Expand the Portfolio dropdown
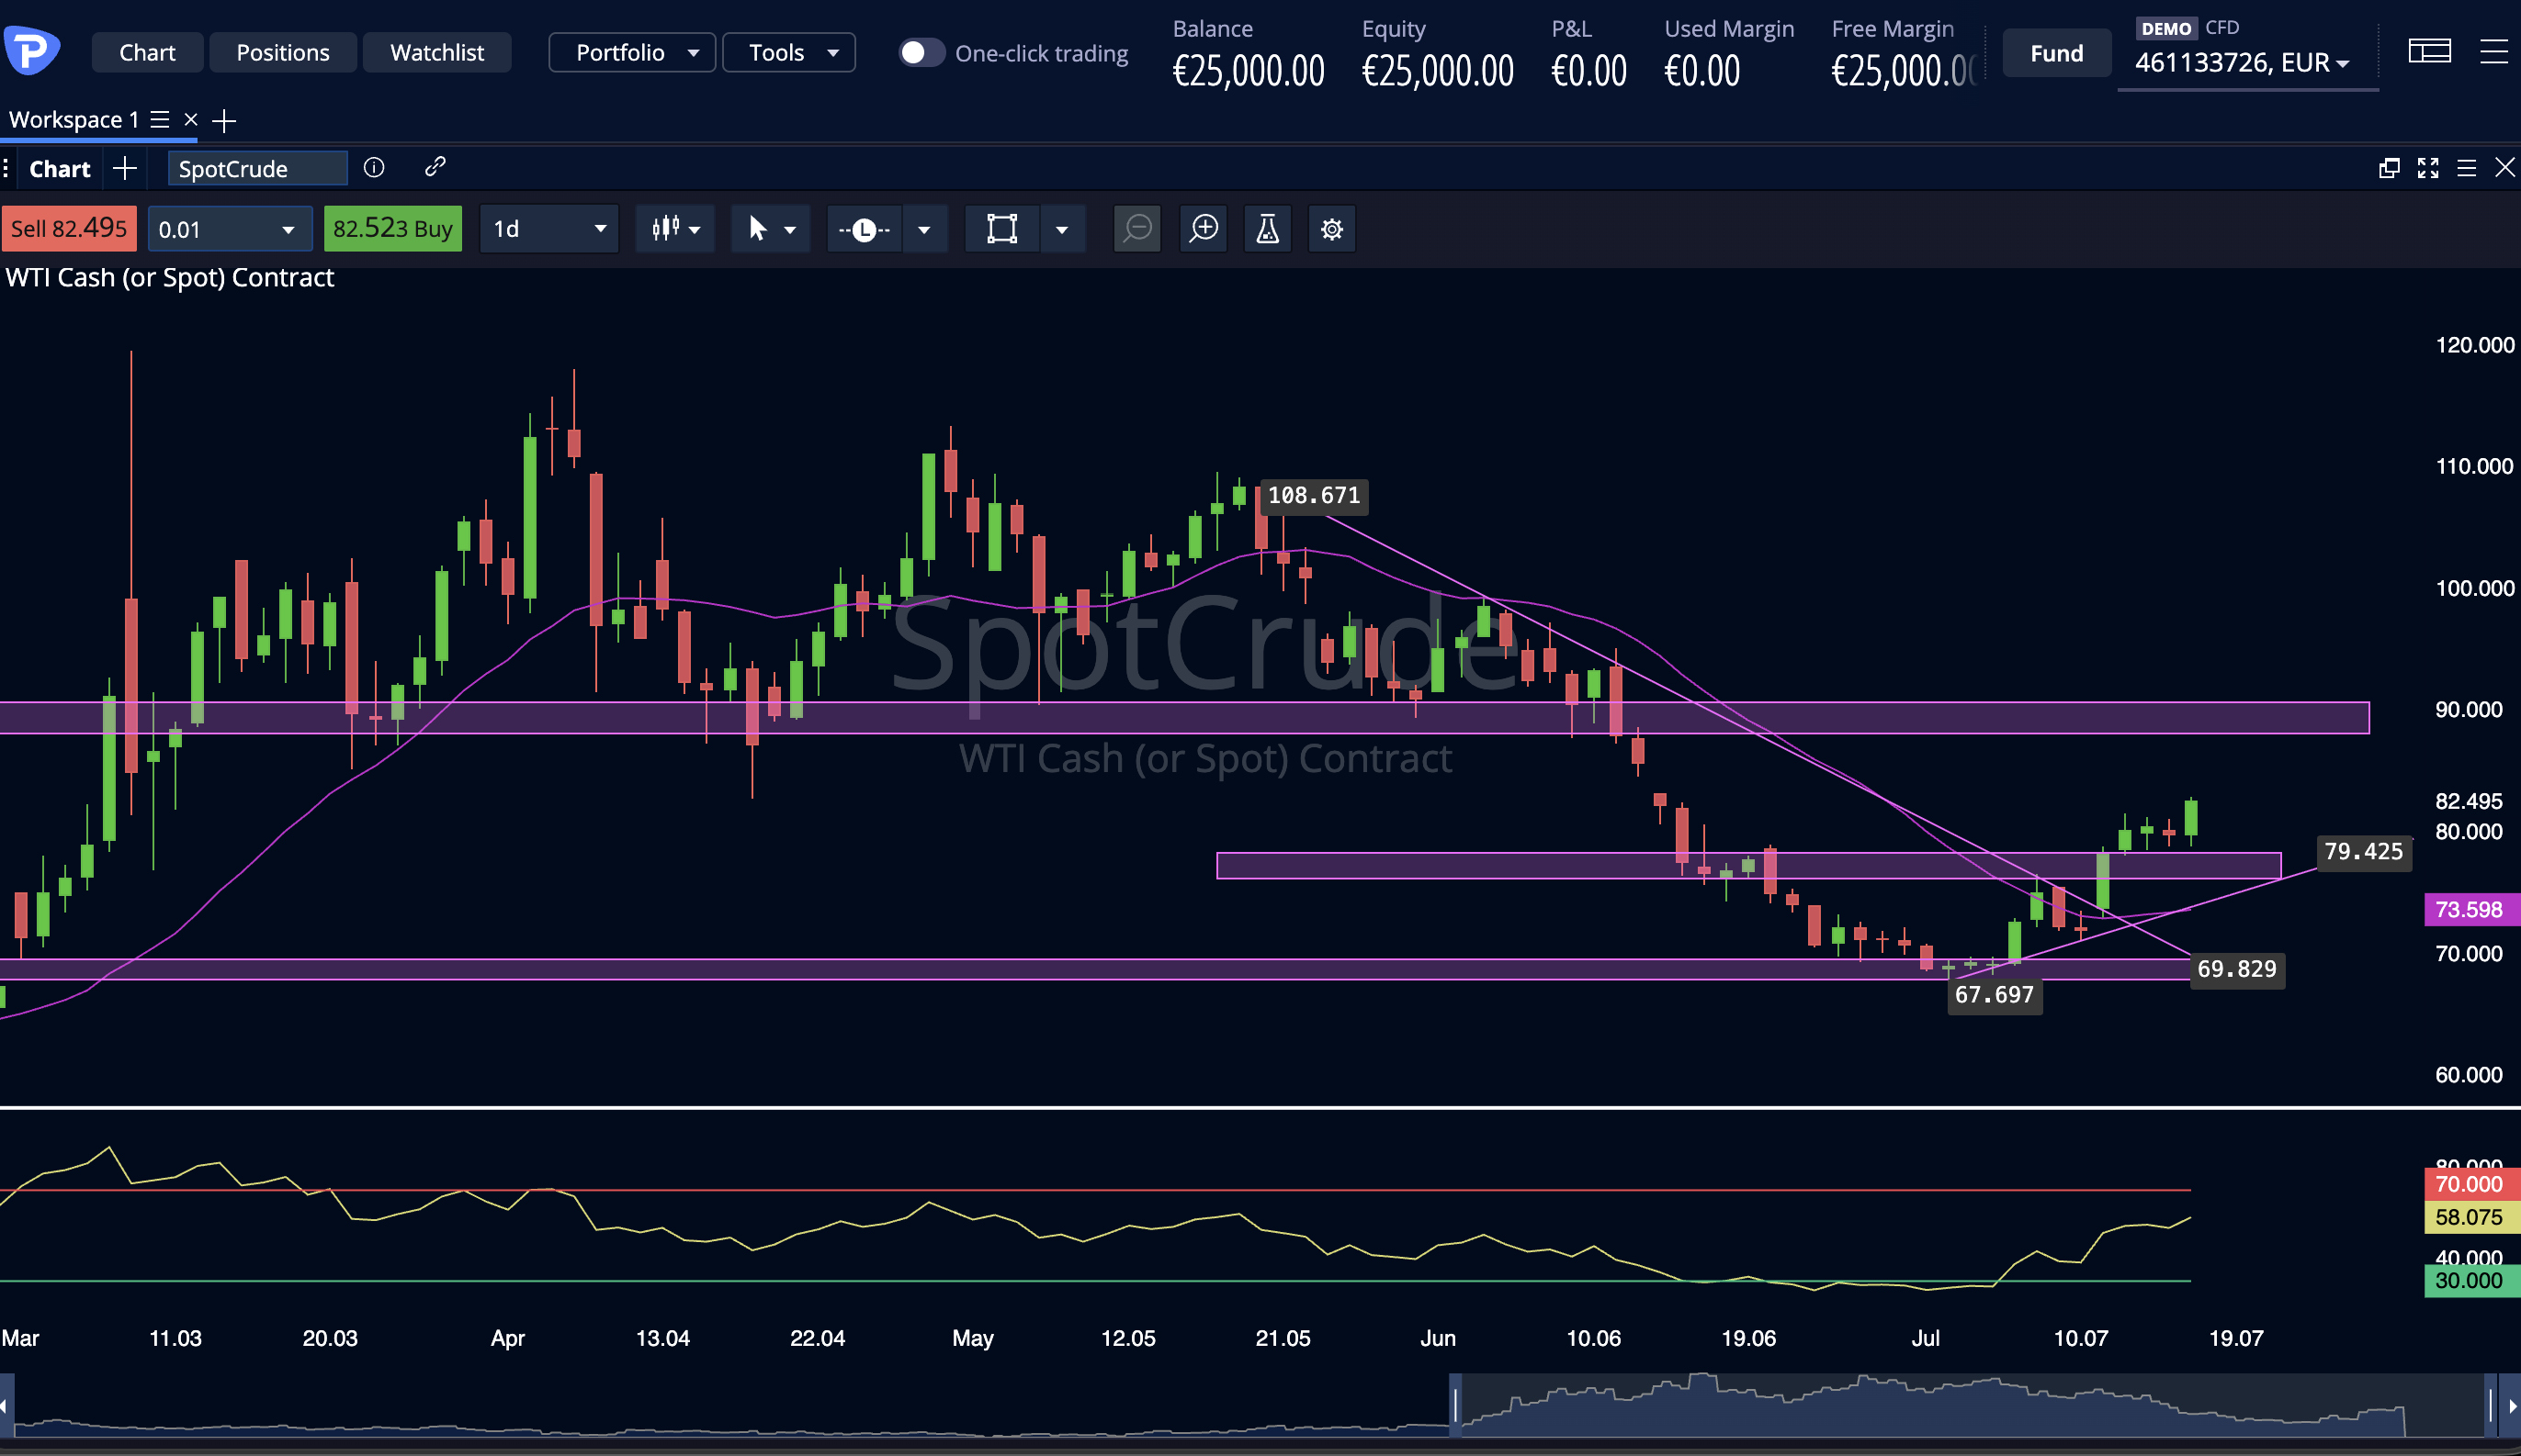Image resolution: width=2521 pixels, height=1456 pixels. (x=632, y=53)
